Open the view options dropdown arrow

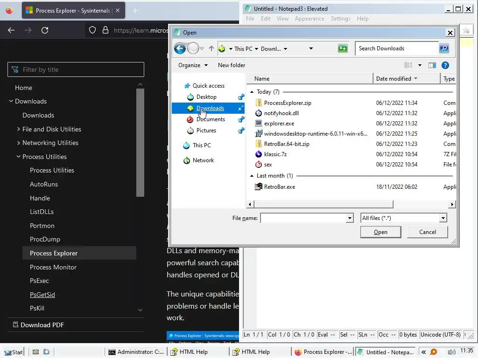point(420,65)
